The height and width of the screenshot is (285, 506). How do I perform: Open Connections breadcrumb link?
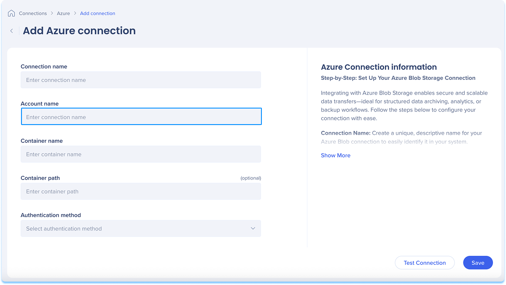(33, 14)
